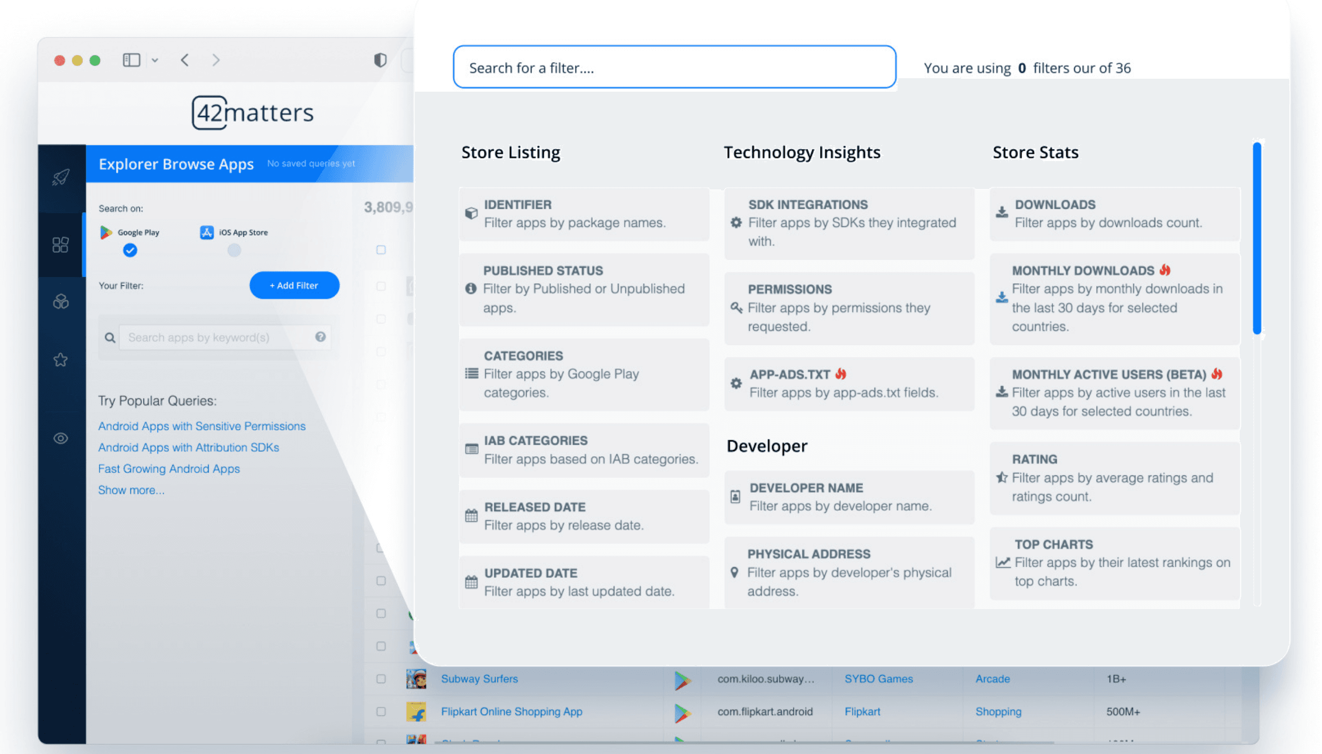
Task: Open the Subway Surfers app link
Action: [479, 679]
